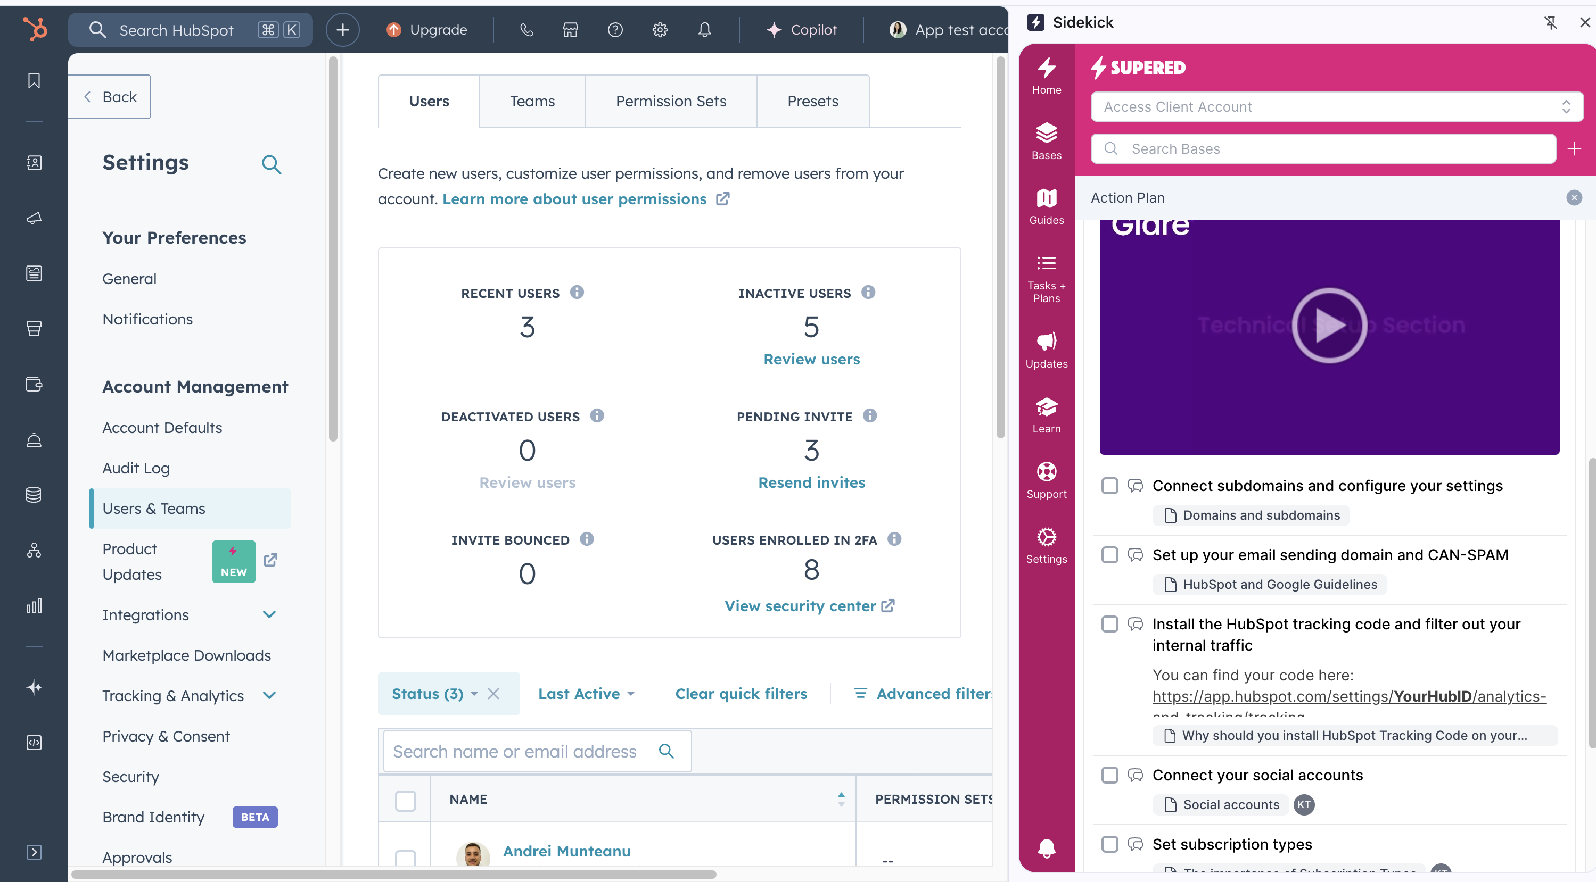1596x882 pixels.
Task: Open Privacy & Consent settings item
Action: 166,736
